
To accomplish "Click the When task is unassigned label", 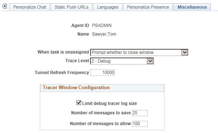I will [x=63, y=52].
